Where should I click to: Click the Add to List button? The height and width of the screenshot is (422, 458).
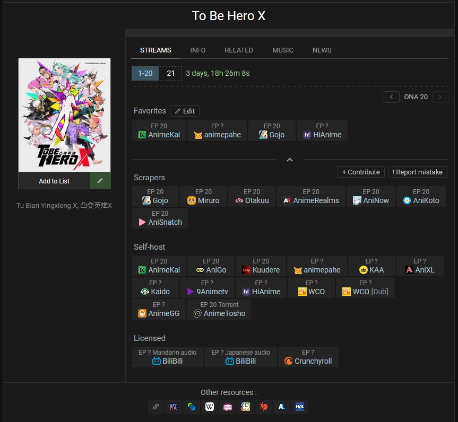point(54,181)
